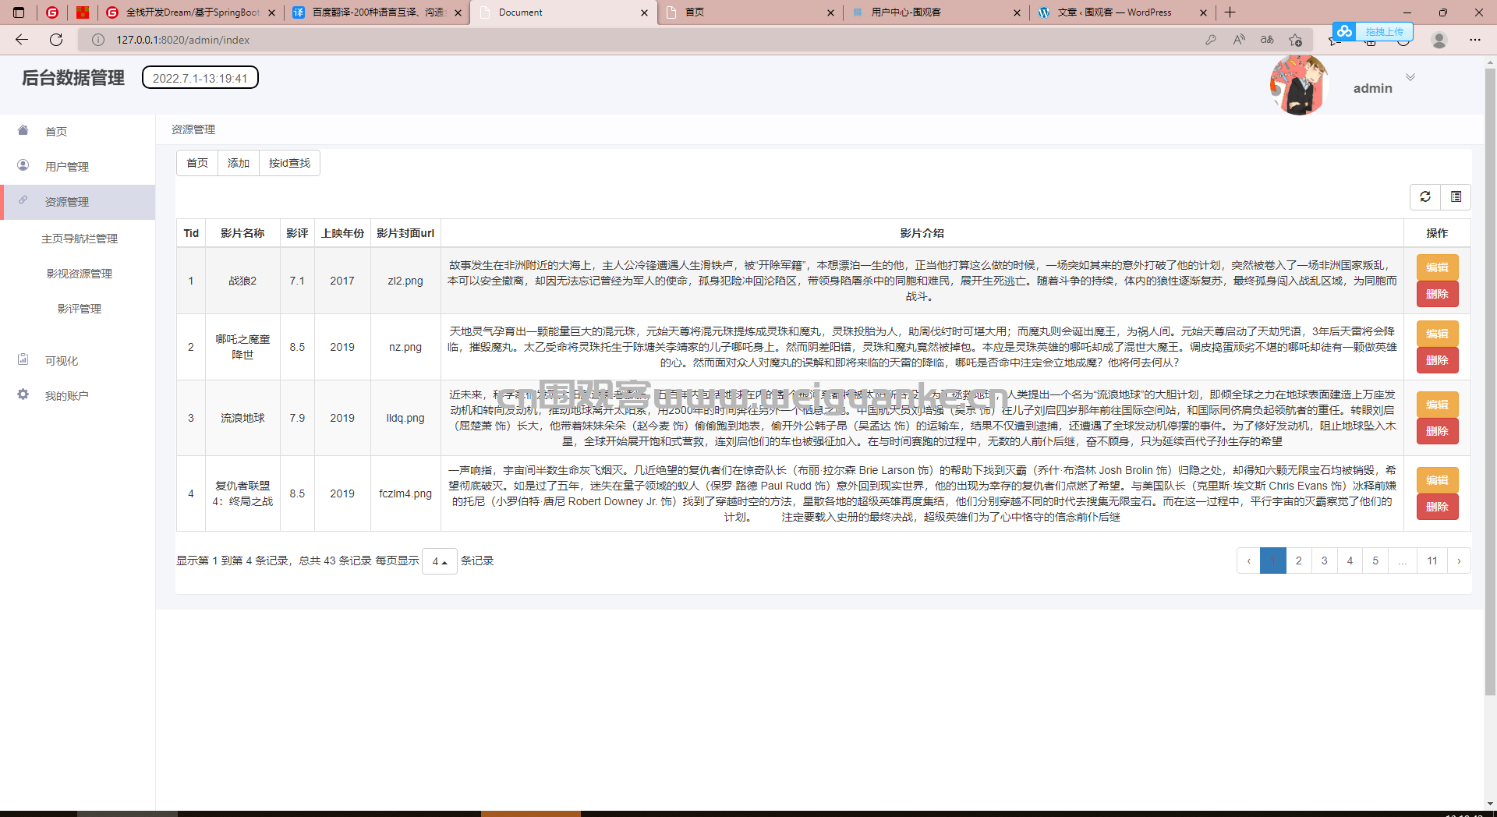Go back with browser back arrow

22,40
